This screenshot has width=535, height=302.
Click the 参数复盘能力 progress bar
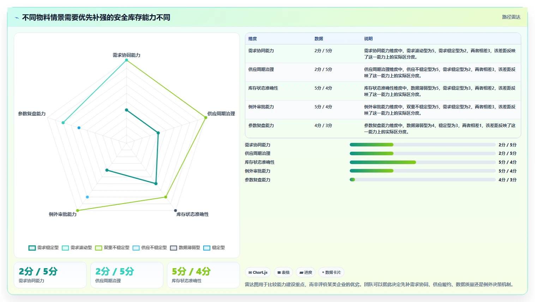[x=422, y=180]
